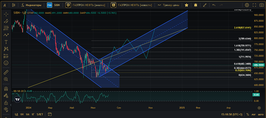Click the Д interval button

[5, 5]
